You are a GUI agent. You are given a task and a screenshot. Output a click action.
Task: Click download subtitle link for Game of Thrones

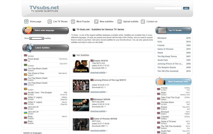(x=99, y=131)
